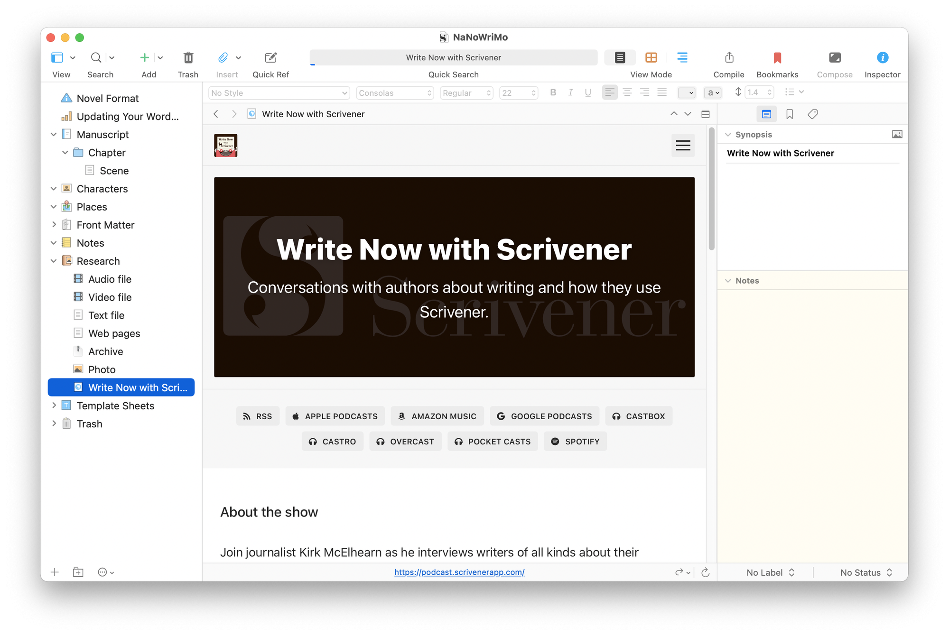This screenshot has height=635, width=949.
Task: Switch to outliner view mode
Action: tap(682, 58)
